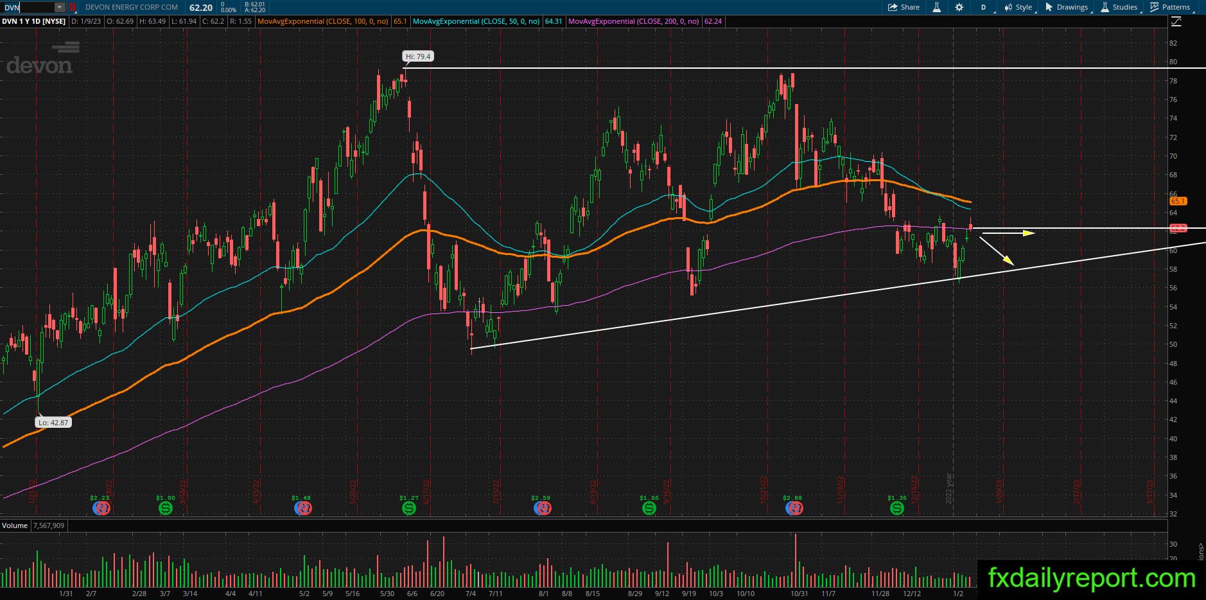
Task: Click the flask icon beside Studies
Action: pyautogui.click(x=1105, y=7)
